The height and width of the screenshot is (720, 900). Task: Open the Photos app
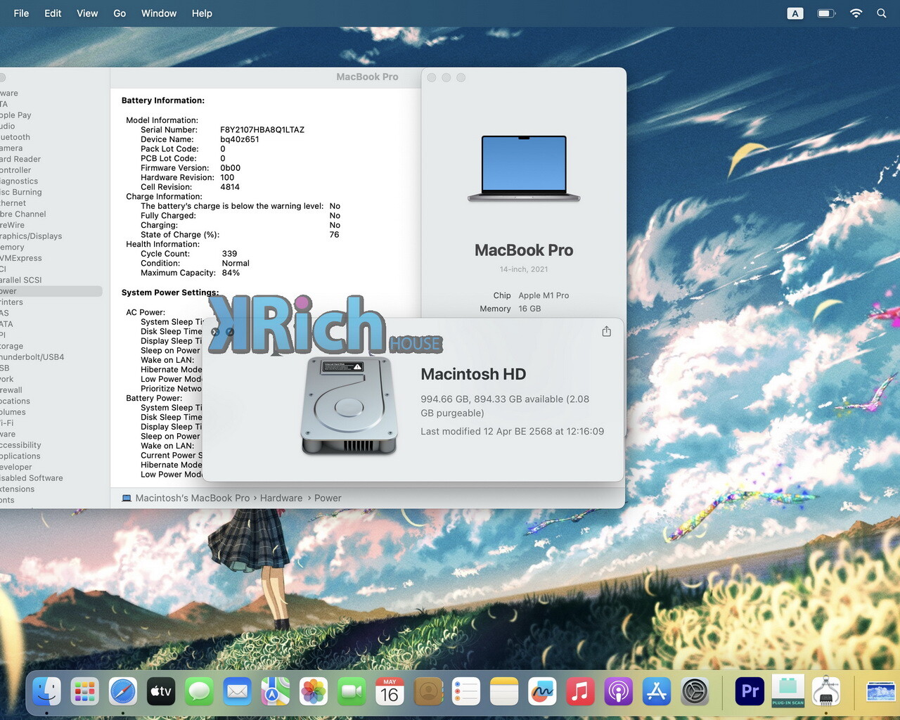tap(314, 692)
